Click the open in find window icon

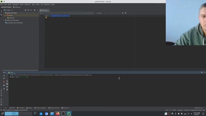123,13
